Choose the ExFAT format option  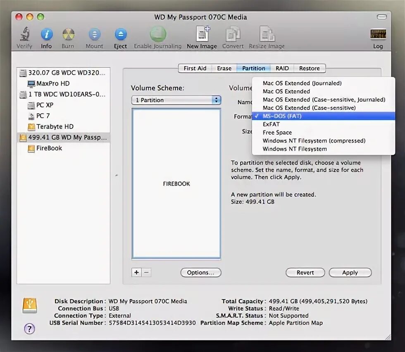tap(323, 124)
